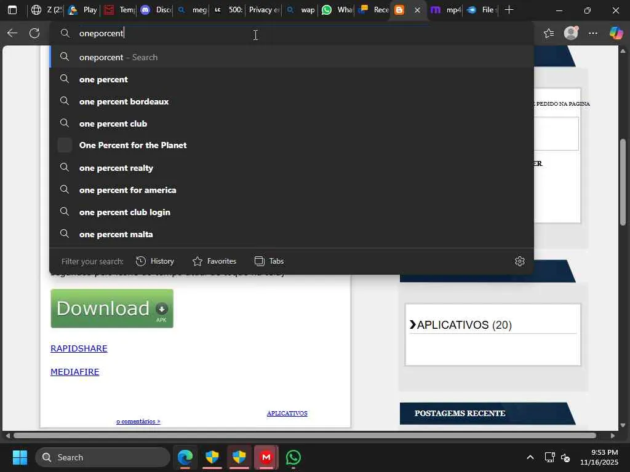Screen dimensions: 630x472
Task: Switch to the Discord tab
Action: click(156, 10)
